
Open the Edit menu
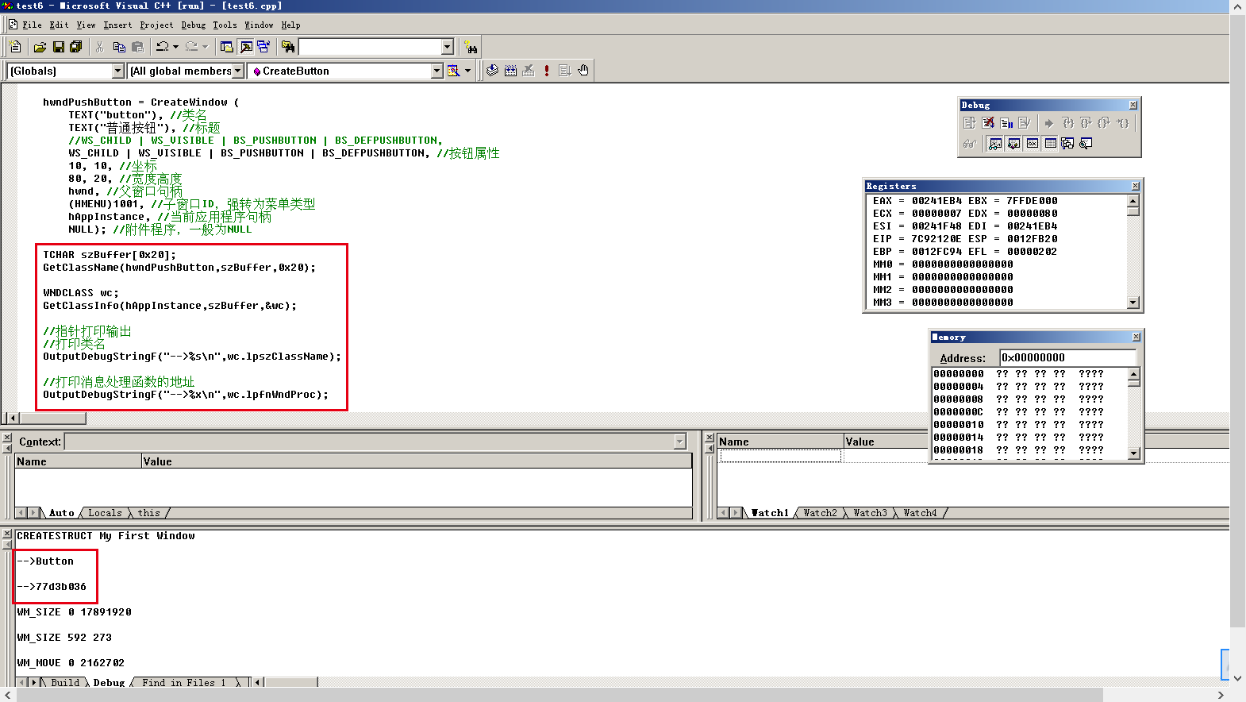pyautogui.click(x=59, y=25)
